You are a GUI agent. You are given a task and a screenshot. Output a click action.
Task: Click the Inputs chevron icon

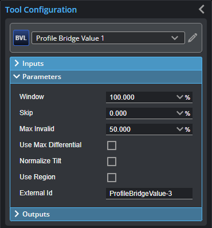(17, 63)
